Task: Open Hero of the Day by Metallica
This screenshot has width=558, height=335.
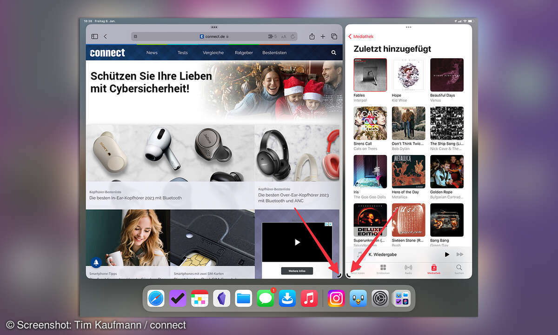Action: 408,172
